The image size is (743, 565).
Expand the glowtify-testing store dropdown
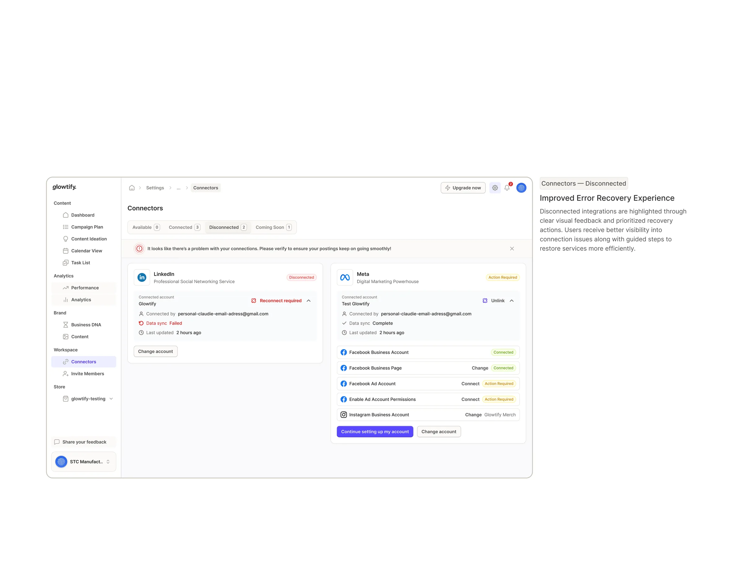[111, 399]
